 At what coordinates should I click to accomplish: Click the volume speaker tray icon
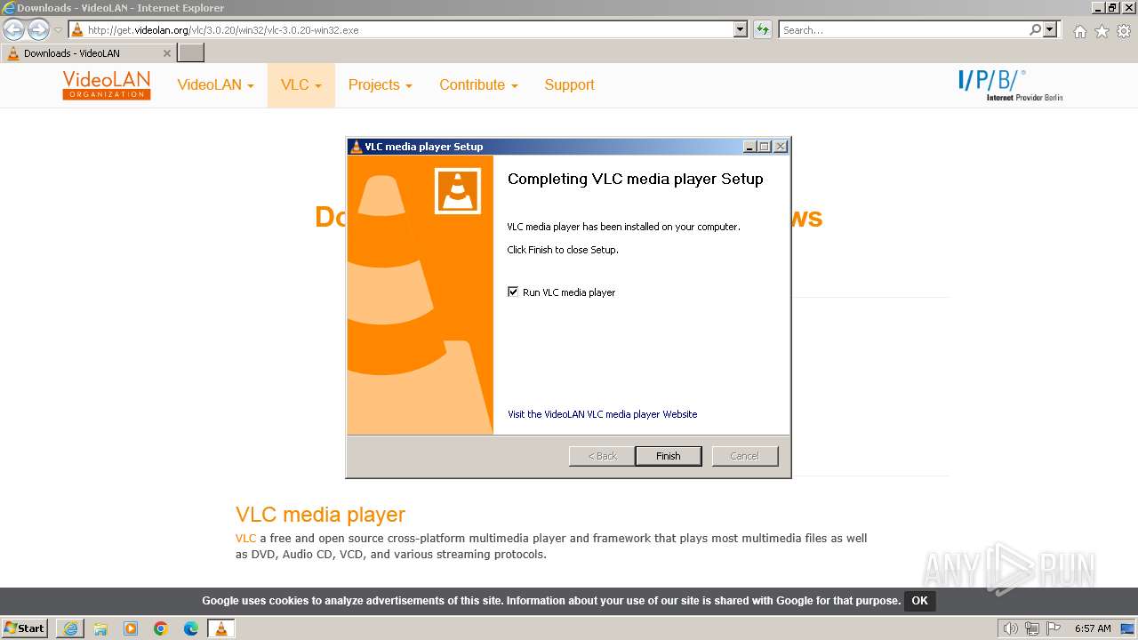[x=1010, y=628]
